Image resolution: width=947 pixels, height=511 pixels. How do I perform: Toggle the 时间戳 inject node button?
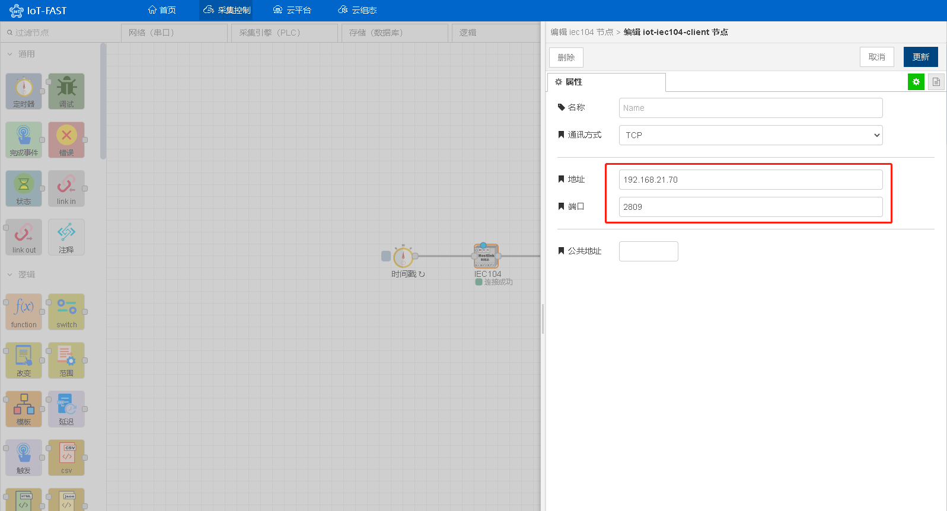(386, 256)
